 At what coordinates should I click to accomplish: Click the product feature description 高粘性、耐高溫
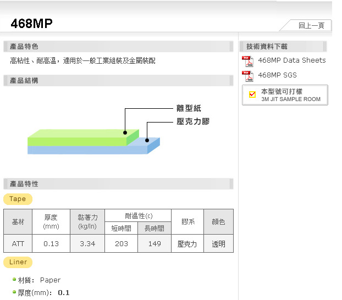82,60
